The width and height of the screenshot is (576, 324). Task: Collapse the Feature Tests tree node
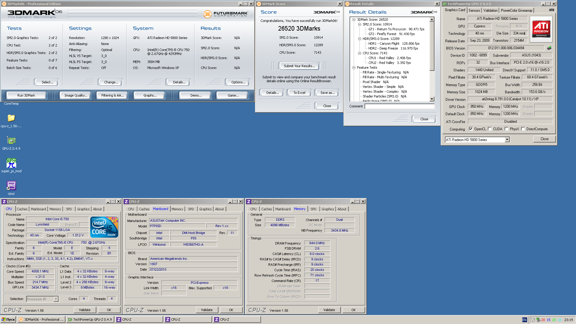click(x=354, y=67)
